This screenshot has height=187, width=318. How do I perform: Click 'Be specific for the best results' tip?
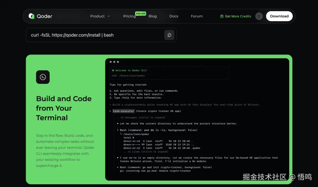(137, 94)
